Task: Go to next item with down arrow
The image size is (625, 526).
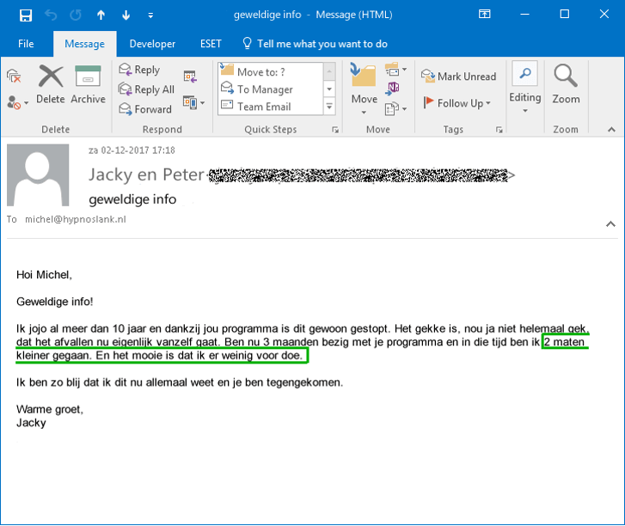Action: coord(126,15)
